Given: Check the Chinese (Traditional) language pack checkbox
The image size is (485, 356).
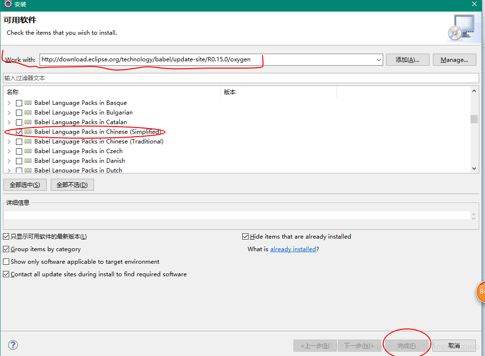Looking at the screenshot, I should coord(19,142).
